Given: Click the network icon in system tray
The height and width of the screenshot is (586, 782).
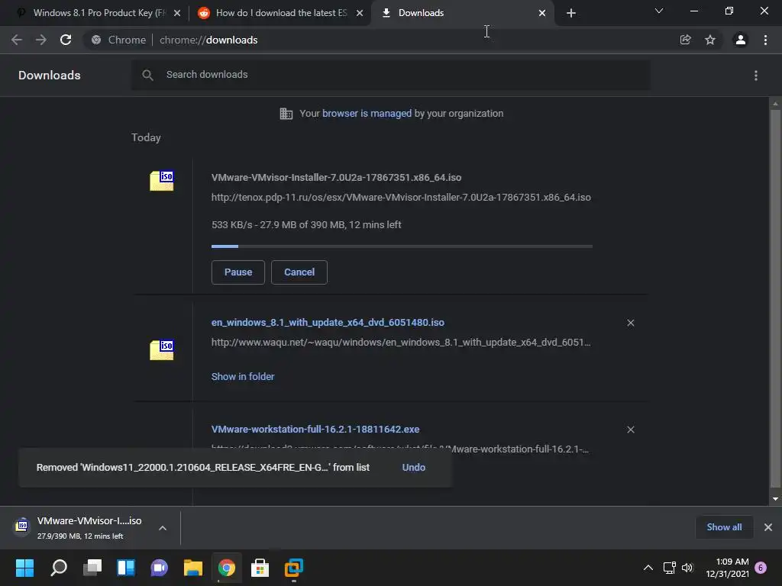Looking at the screenshot, I should pos(669,568).
